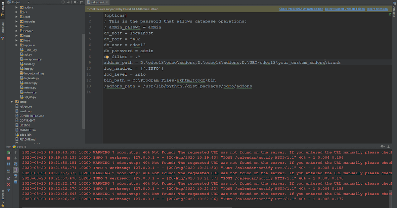Image resolution: width=397 pixels, height=208 pixels.
Task: Pause console output in the Run panel
Action: click(9, 164)
